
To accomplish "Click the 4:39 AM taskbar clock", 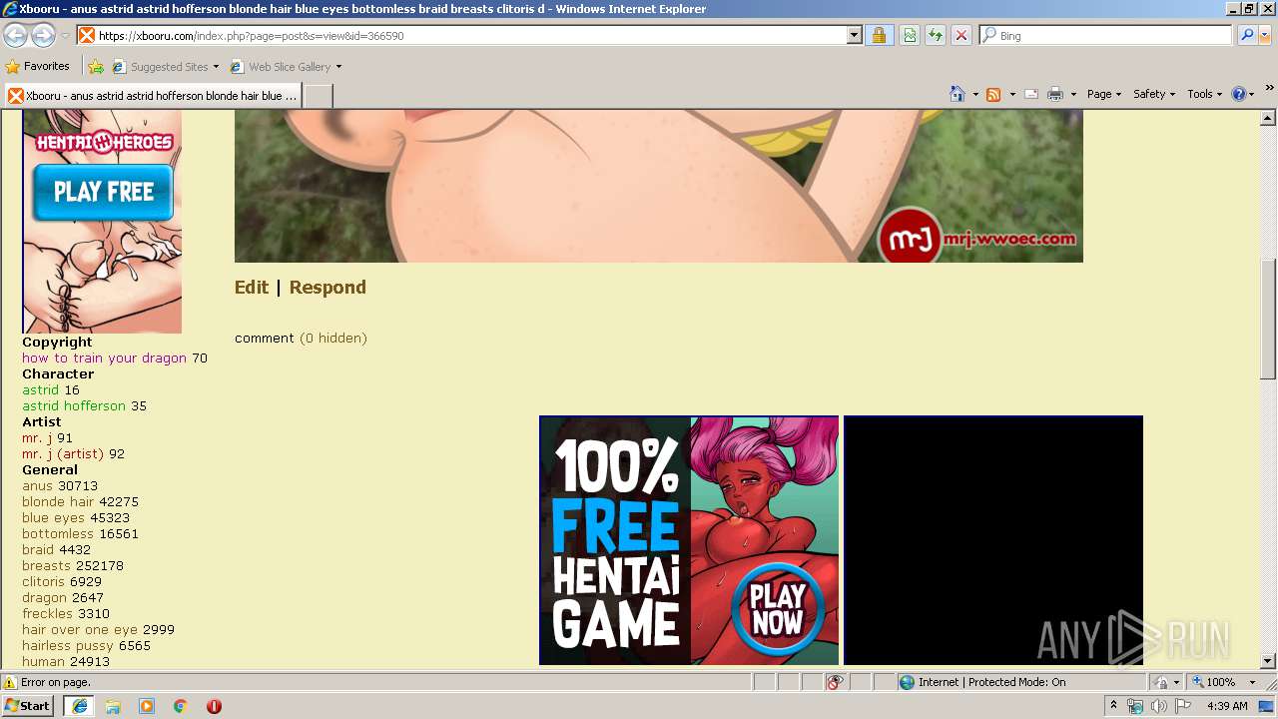I will click(1227, 706).
